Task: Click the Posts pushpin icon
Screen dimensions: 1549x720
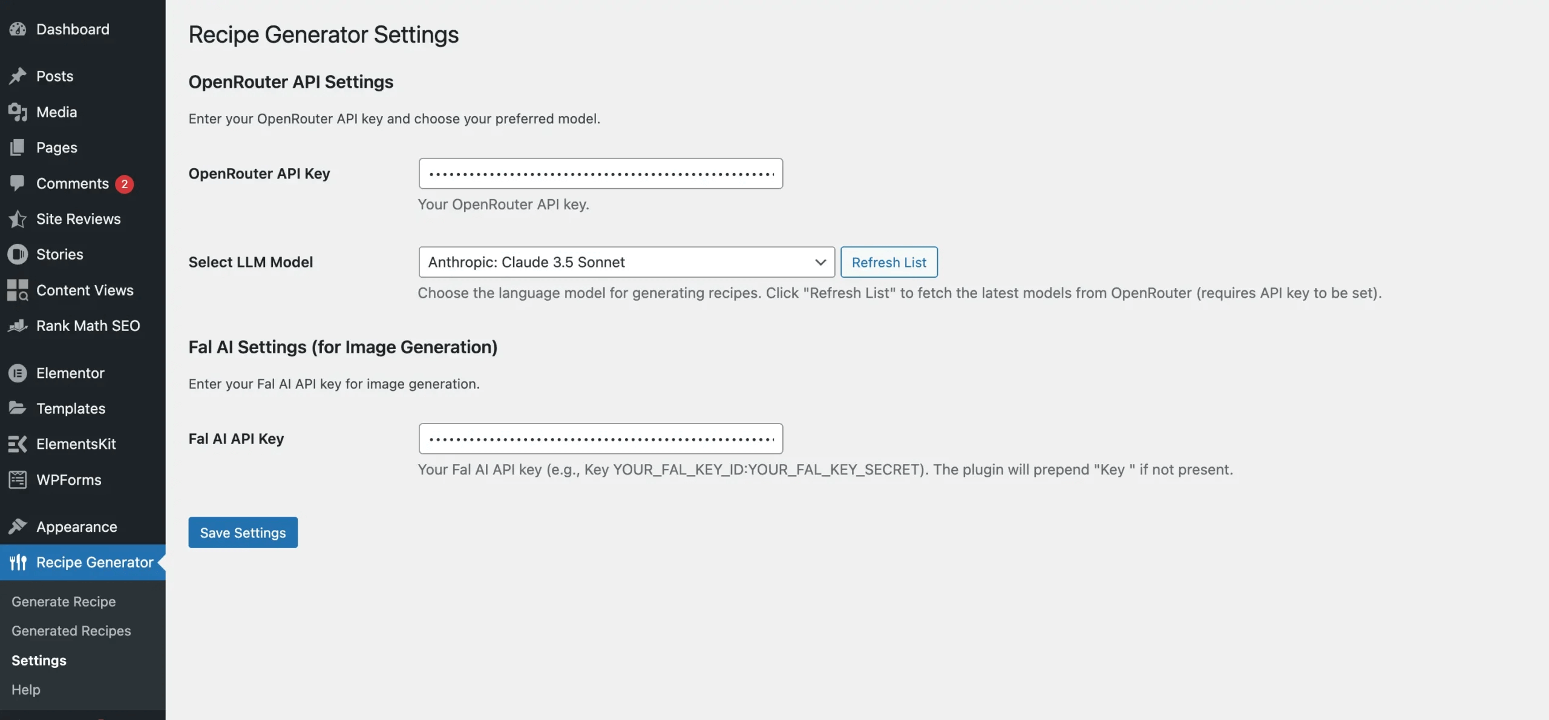Action: [18, 76]
